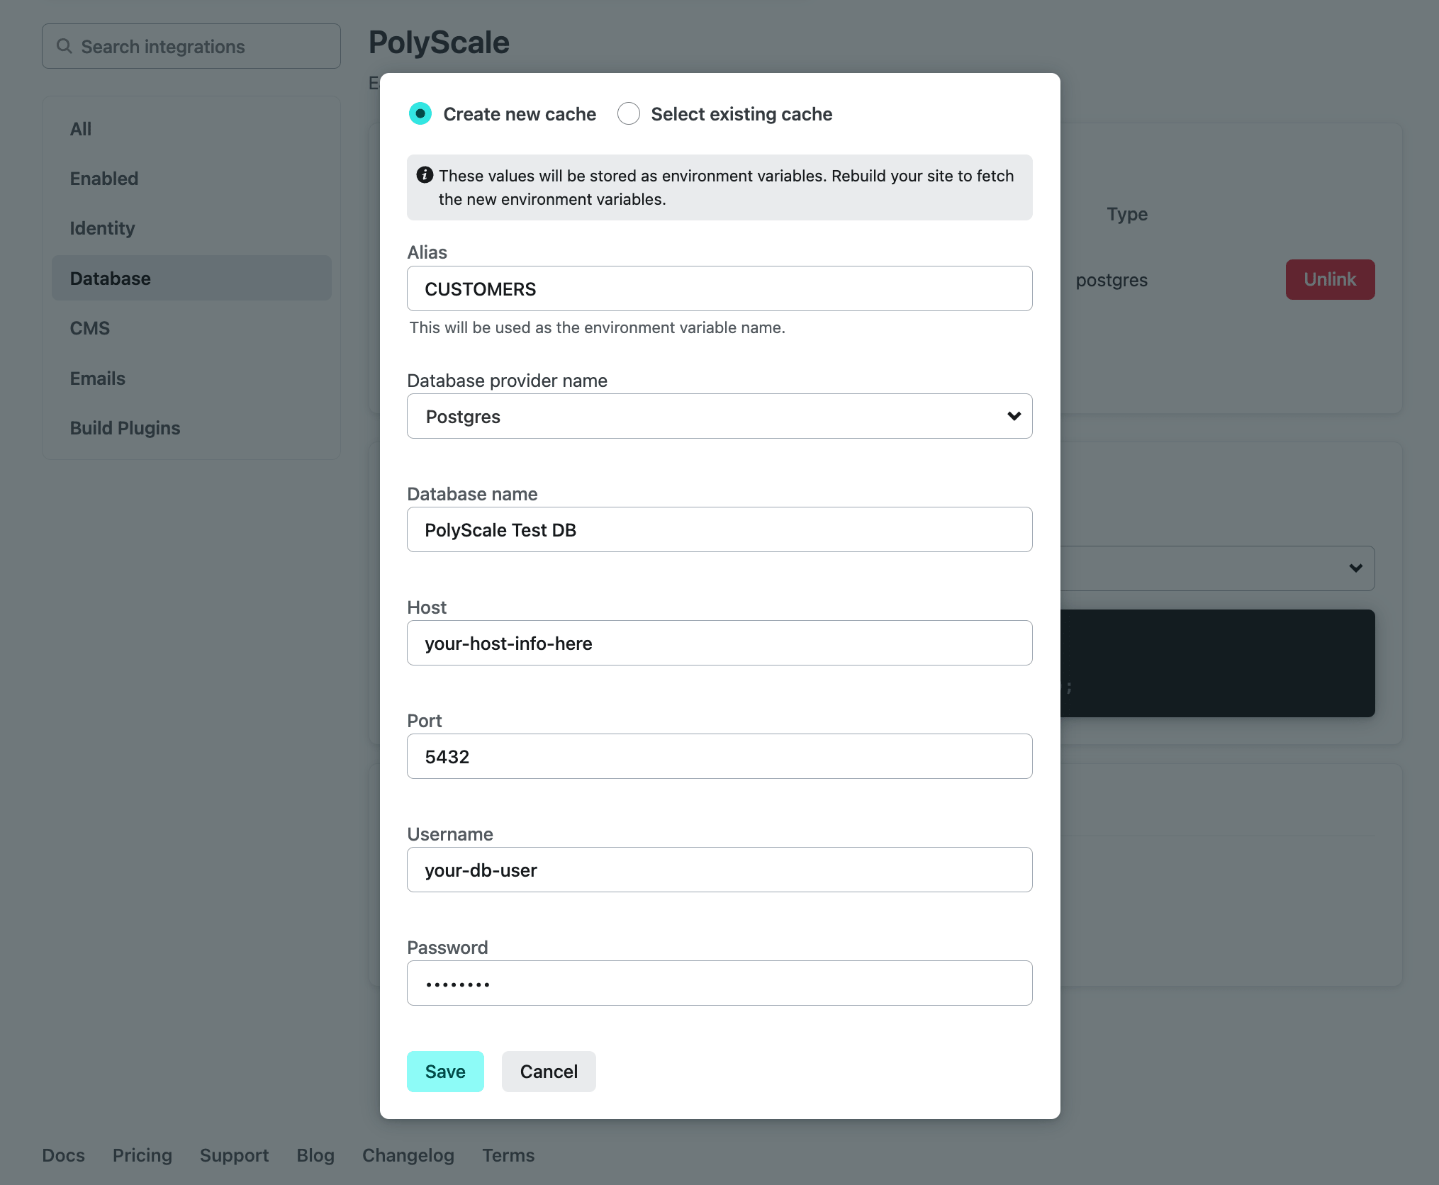Open the CMS integrations category
The image size is (1439, 1185).
pos(90,328)
